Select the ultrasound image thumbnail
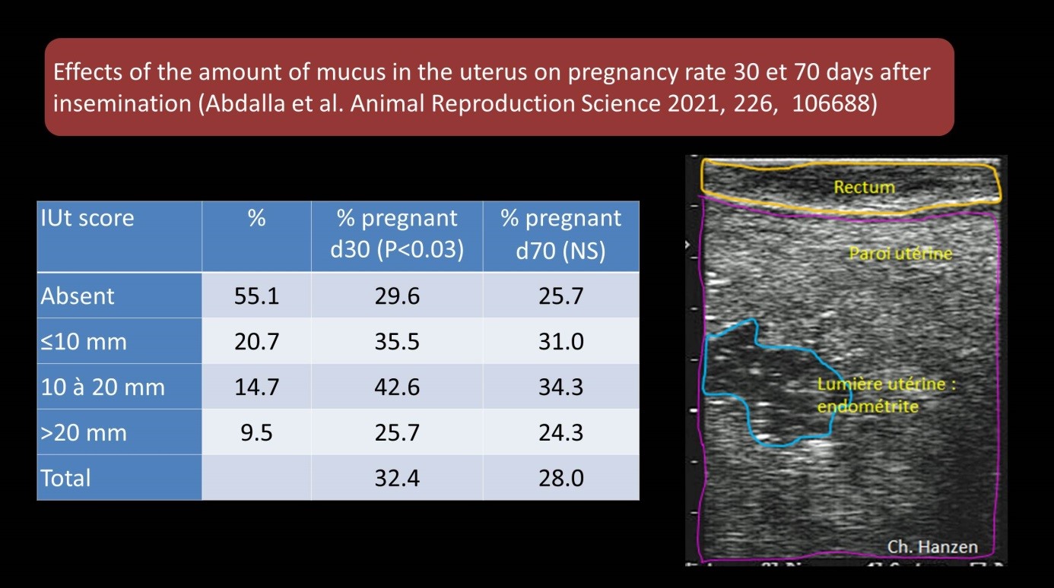 [x=846, y=362]
